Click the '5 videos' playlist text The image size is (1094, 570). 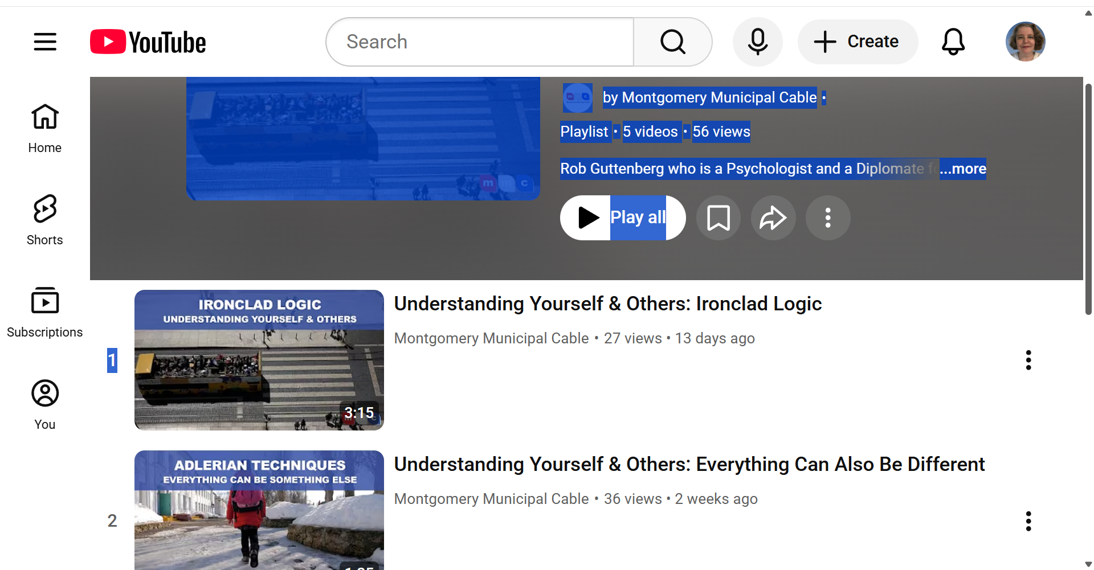651,132
